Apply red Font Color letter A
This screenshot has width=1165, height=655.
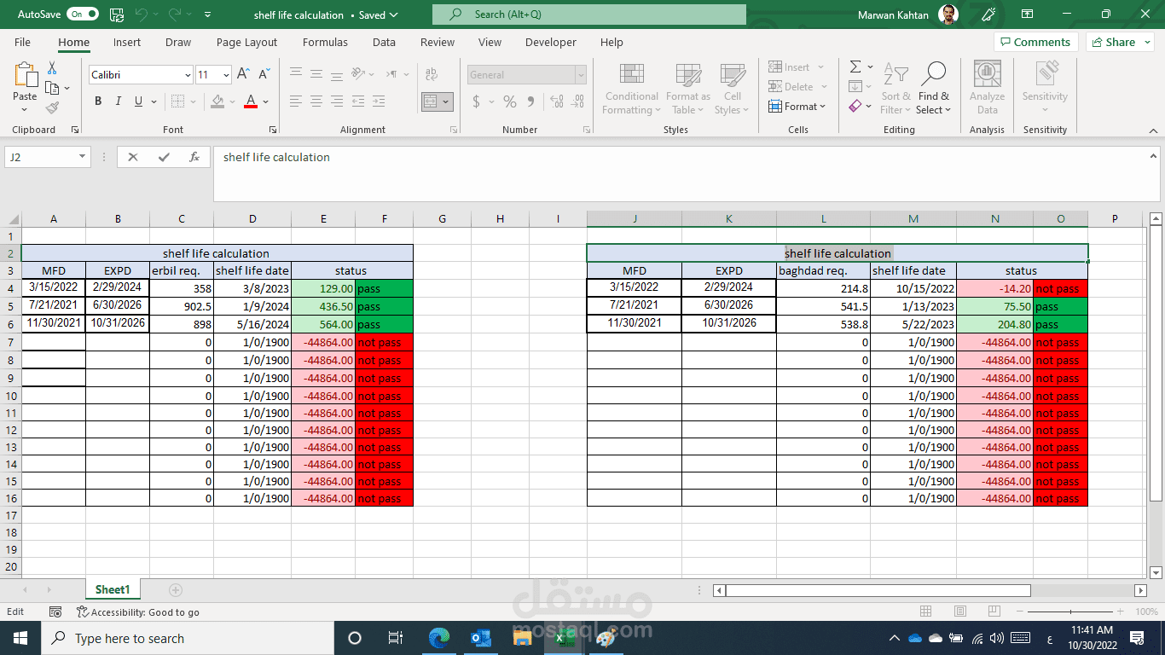pyautogui.click(x=251, y=101)
